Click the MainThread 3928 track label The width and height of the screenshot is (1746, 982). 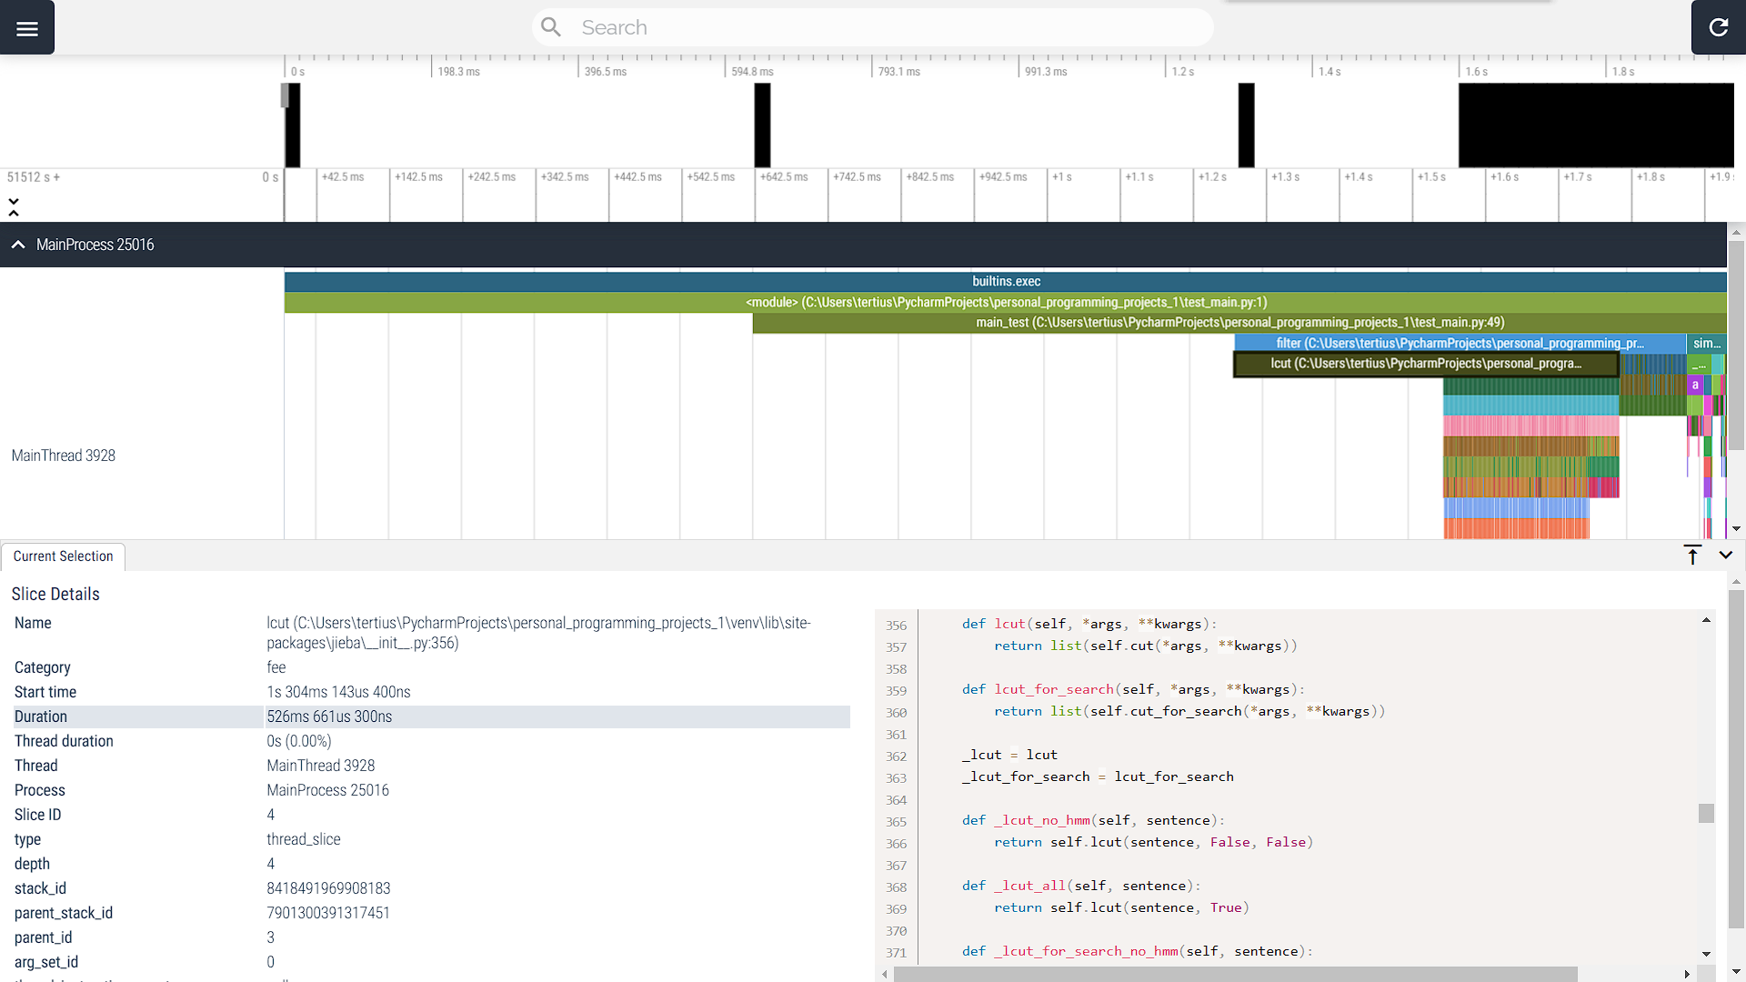tap(64, 456)
